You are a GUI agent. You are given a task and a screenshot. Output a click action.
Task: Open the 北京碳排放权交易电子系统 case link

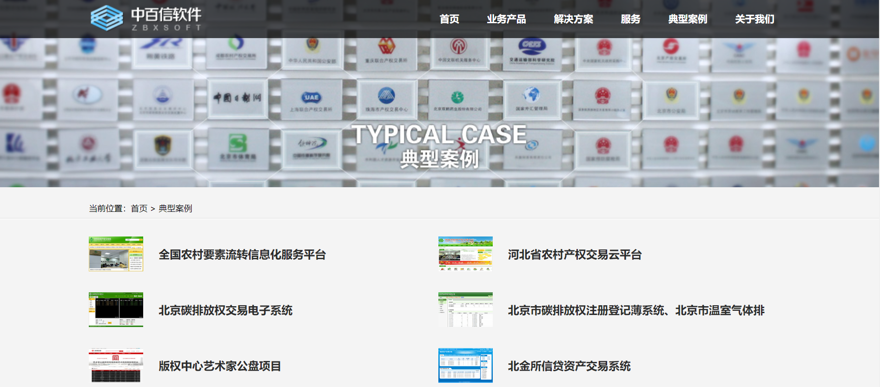[x=225, y=310]
